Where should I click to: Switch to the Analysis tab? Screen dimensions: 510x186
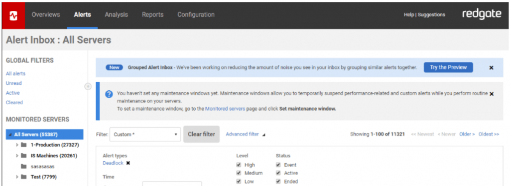117,14
